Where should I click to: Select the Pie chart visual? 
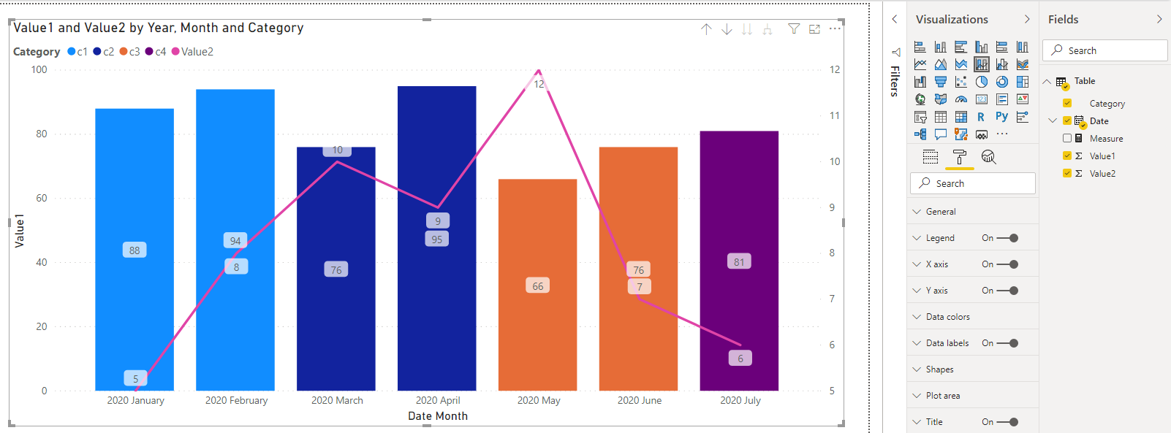pyautogui.click(x=982, y=82)
